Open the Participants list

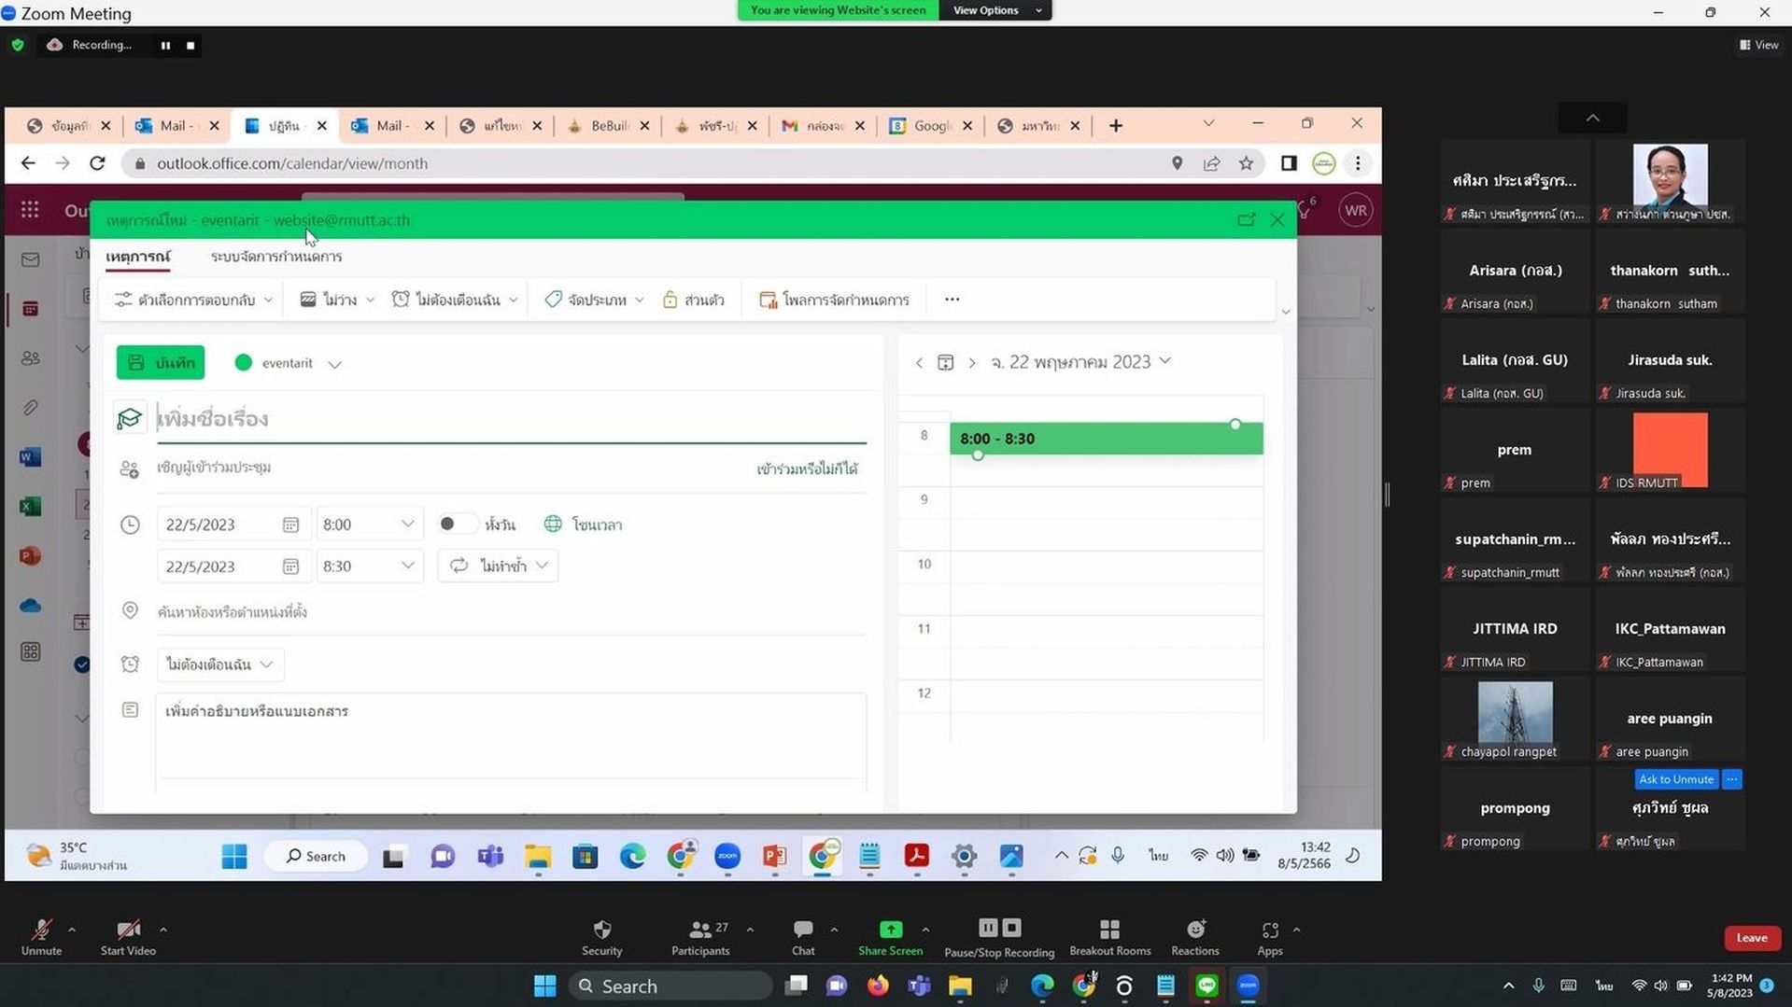coord(699,937)
